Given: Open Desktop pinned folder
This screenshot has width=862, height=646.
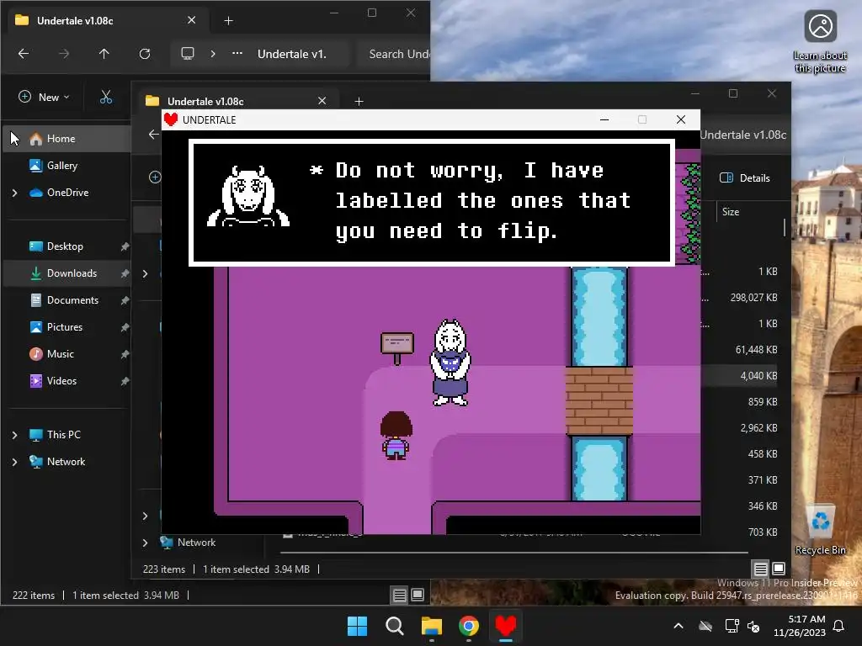Looking at the screenshot, I should coord(65,246).
